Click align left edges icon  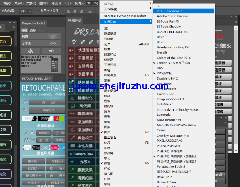68,11
